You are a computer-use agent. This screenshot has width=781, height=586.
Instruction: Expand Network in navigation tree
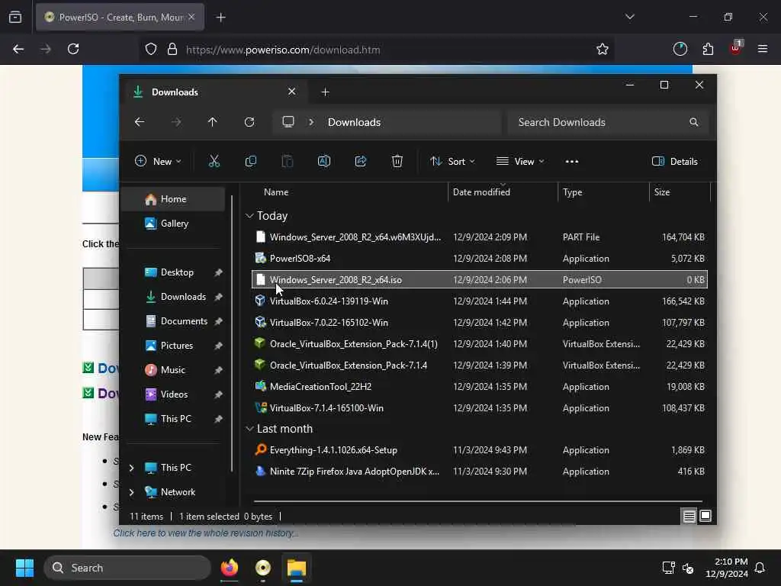[x=131, y=492]
